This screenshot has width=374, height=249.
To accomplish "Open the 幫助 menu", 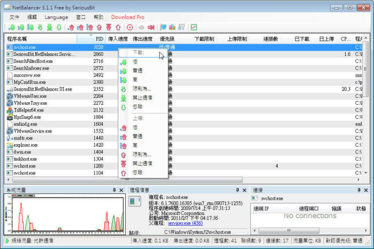I will [98, 17].
